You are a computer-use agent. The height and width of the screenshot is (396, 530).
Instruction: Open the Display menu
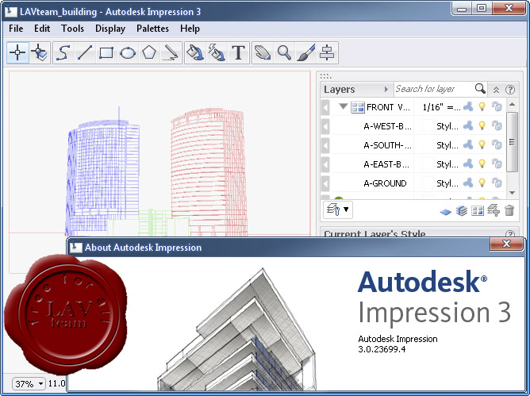110,29
